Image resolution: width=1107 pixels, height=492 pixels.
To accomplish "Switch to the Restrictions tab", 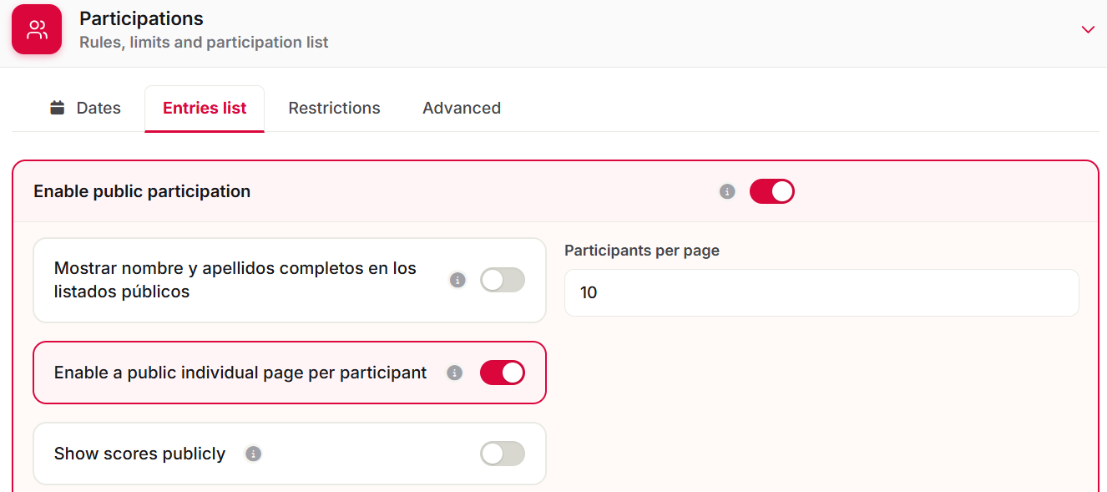I will tap(334, 108).
